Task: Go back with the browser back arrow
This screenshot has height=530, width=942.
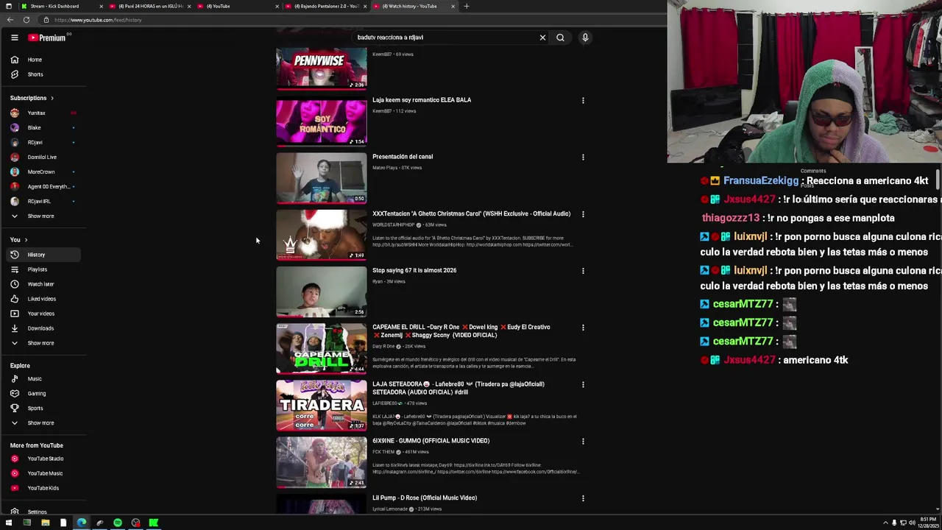Action: pos(10,20)
